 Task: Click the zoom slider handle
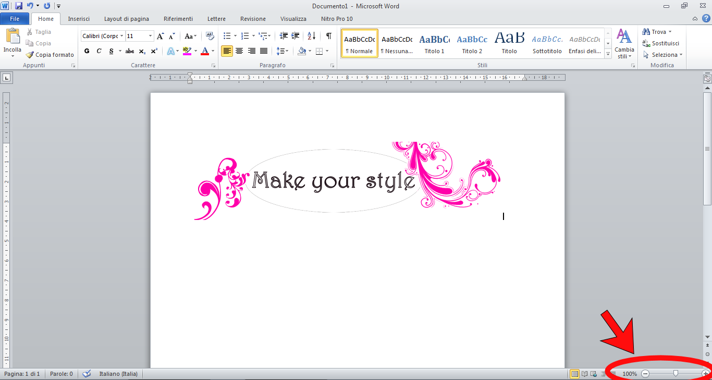pyautogui.click(x=676, y=373)
